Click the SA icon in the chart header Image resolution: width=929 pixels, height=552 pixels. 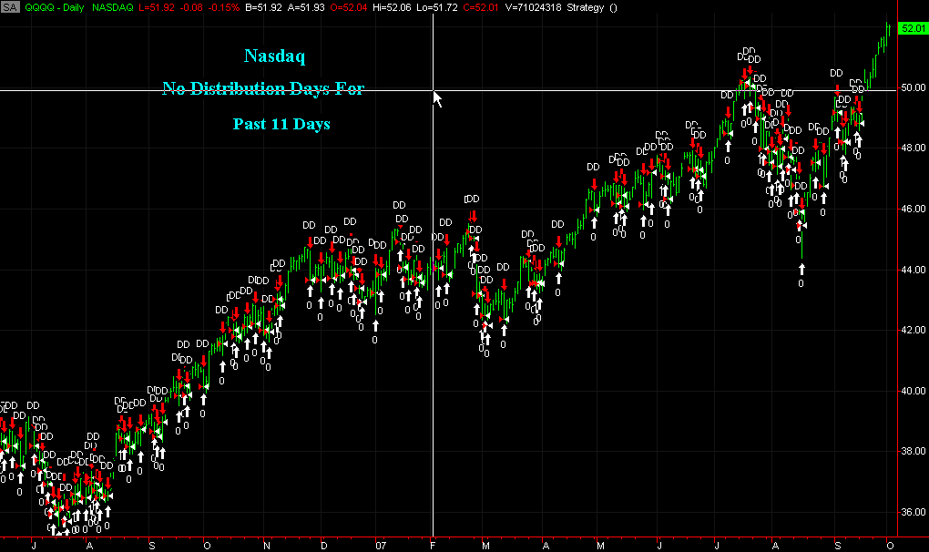coord(10,7)
